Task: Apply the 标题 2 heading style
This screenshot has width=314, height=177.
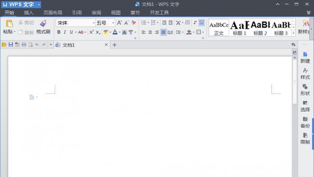Action: [x=260, y=28]
